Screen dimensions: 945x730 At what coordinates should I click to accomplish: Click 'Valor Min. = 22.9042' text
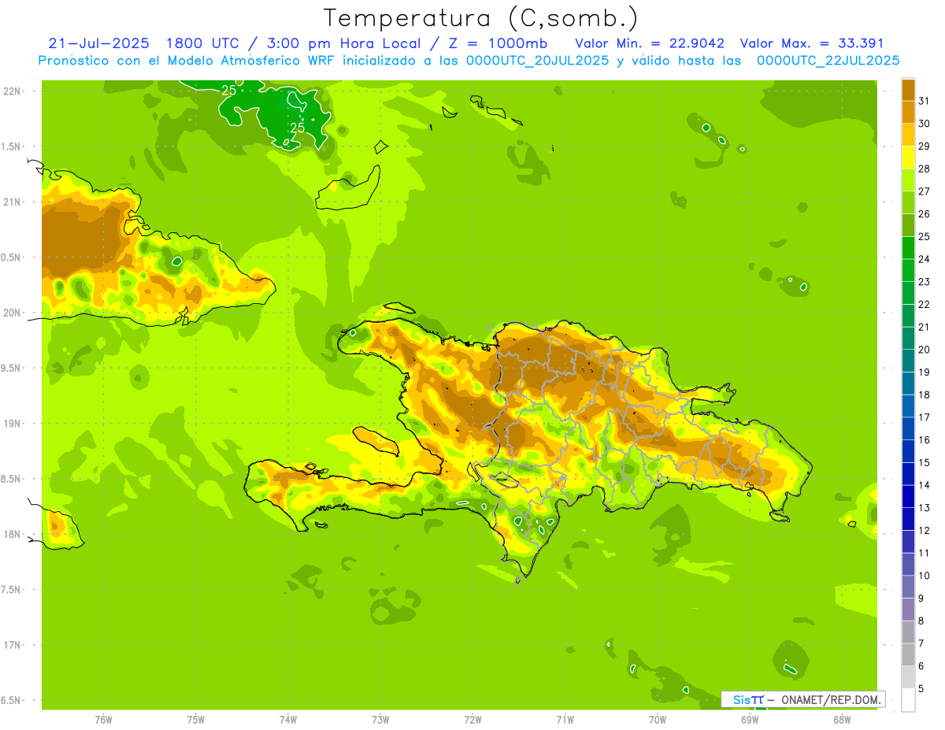[x=650, y=43]
